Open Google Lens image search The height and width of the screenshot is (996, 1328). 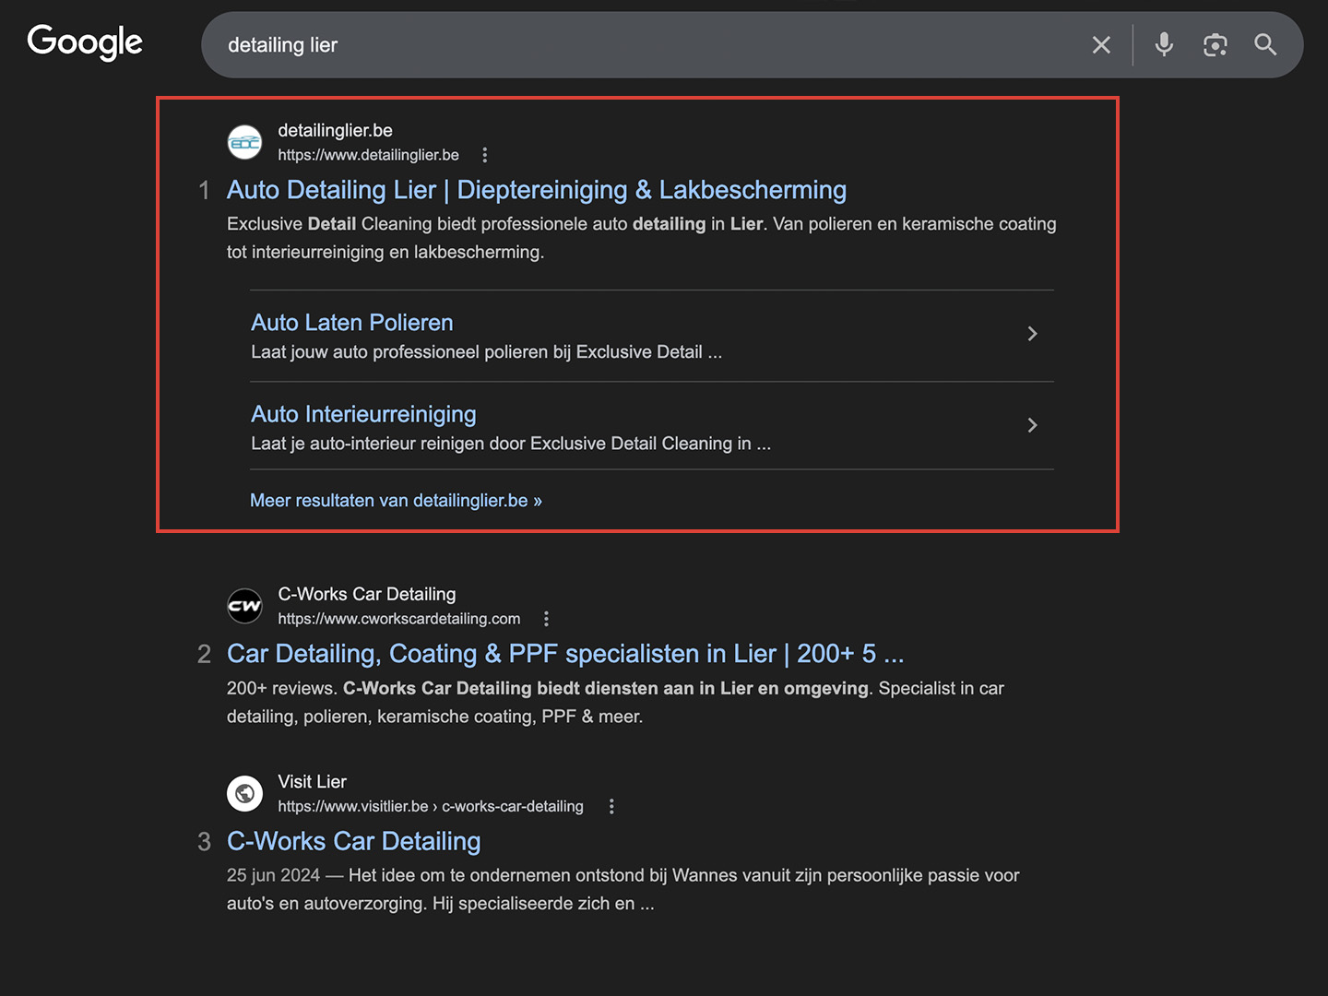coord(1215,45)
